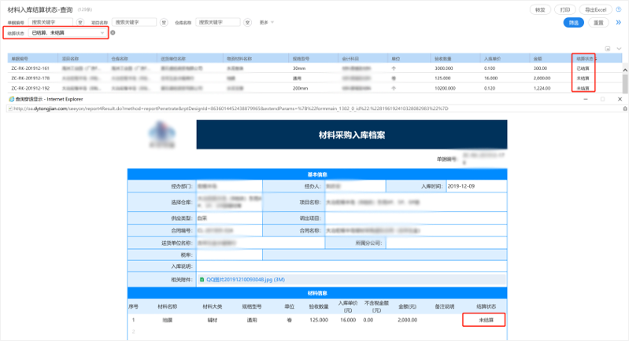The height and width of the screenshot is (341, 629).
Task: Click the 材料采购入库档案 title banner
Action: (352, 135)
